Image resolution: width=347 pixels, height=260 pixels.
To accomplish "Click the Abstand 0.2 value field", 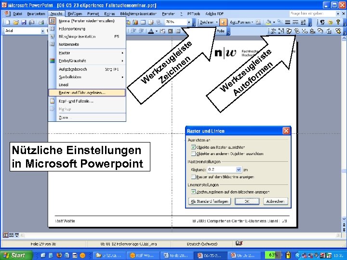I will coord(222,169).
